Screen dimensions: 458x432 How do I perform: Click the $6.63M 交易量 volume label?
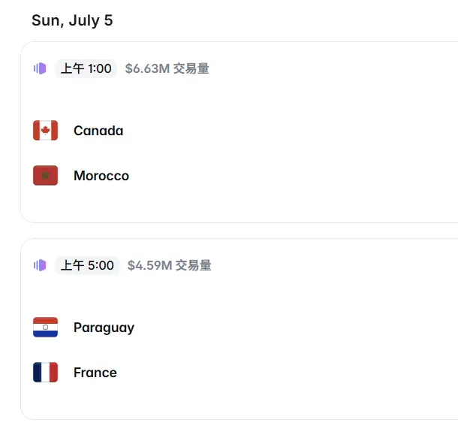coord(167,68)
